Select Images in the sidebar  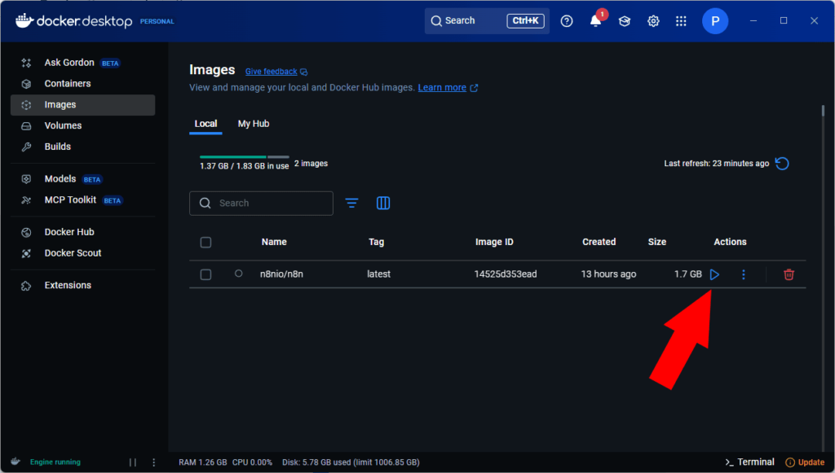(82, 105)
